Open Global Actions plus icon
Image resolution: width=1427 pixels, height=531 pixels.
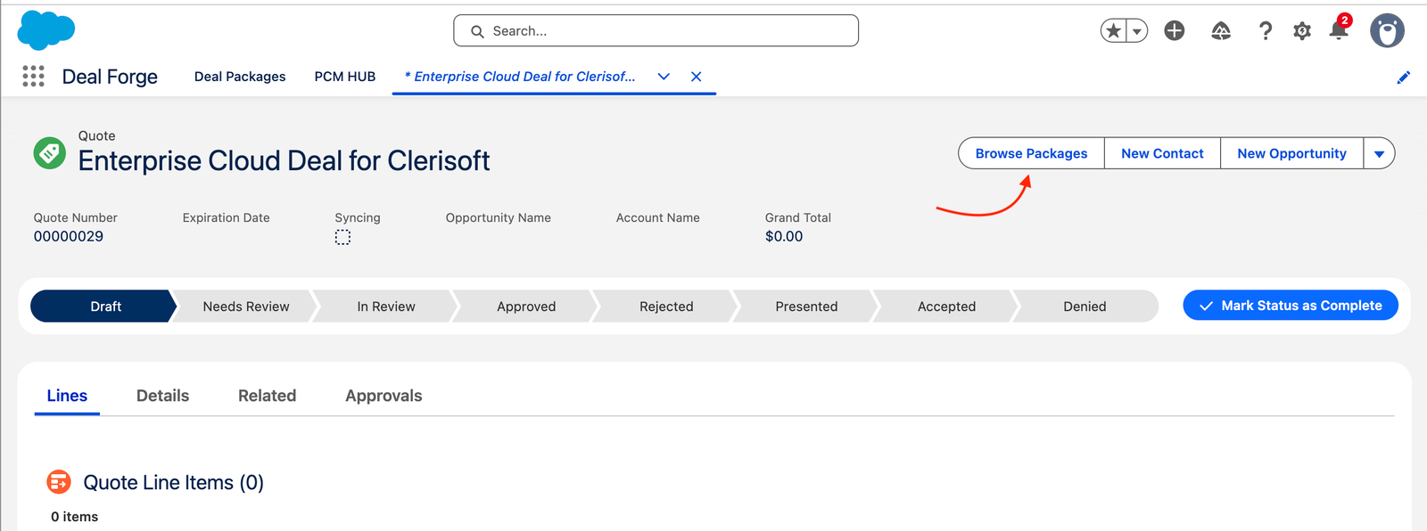1175,31
